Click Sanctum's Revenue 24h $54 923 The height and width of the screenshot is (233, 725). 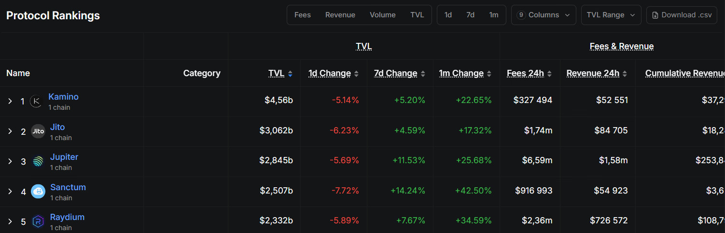coord(611,191)
